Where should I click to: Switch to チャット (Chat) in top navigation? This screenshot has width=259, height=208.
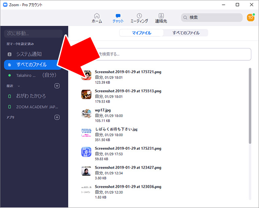coord(118,15)
